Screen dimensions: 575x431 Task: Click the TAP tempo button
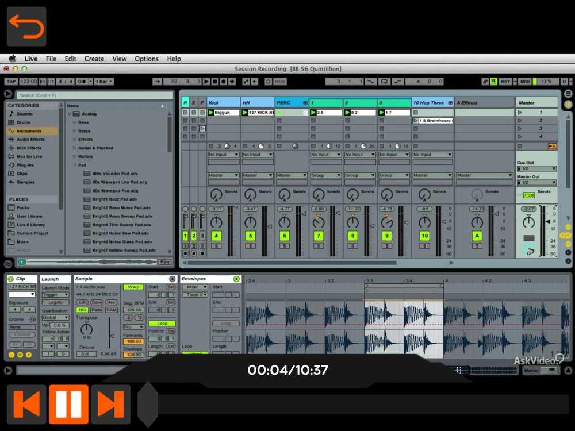pyautogui.click(x=11, y=82)
